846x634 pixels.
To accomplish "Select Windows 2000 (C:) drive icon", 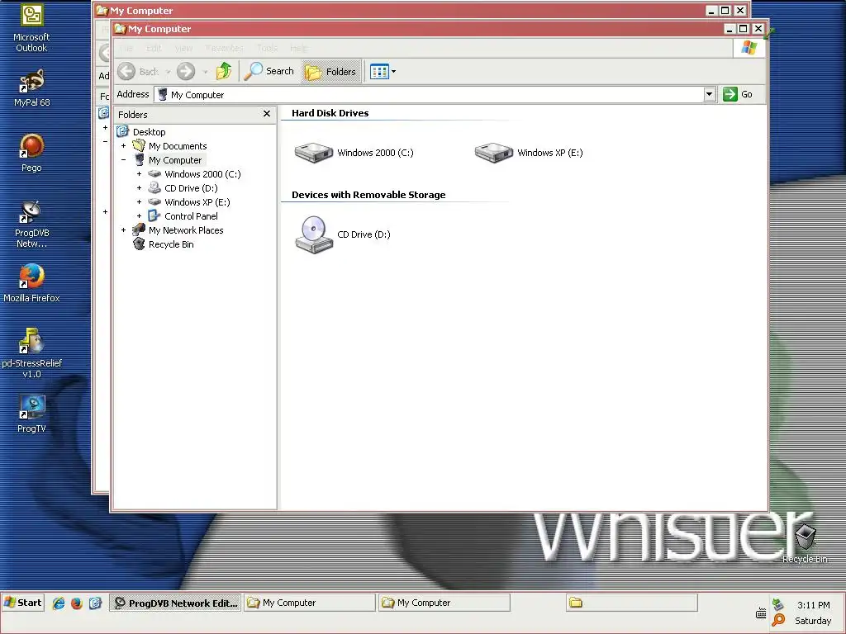I will pos(313,153).
